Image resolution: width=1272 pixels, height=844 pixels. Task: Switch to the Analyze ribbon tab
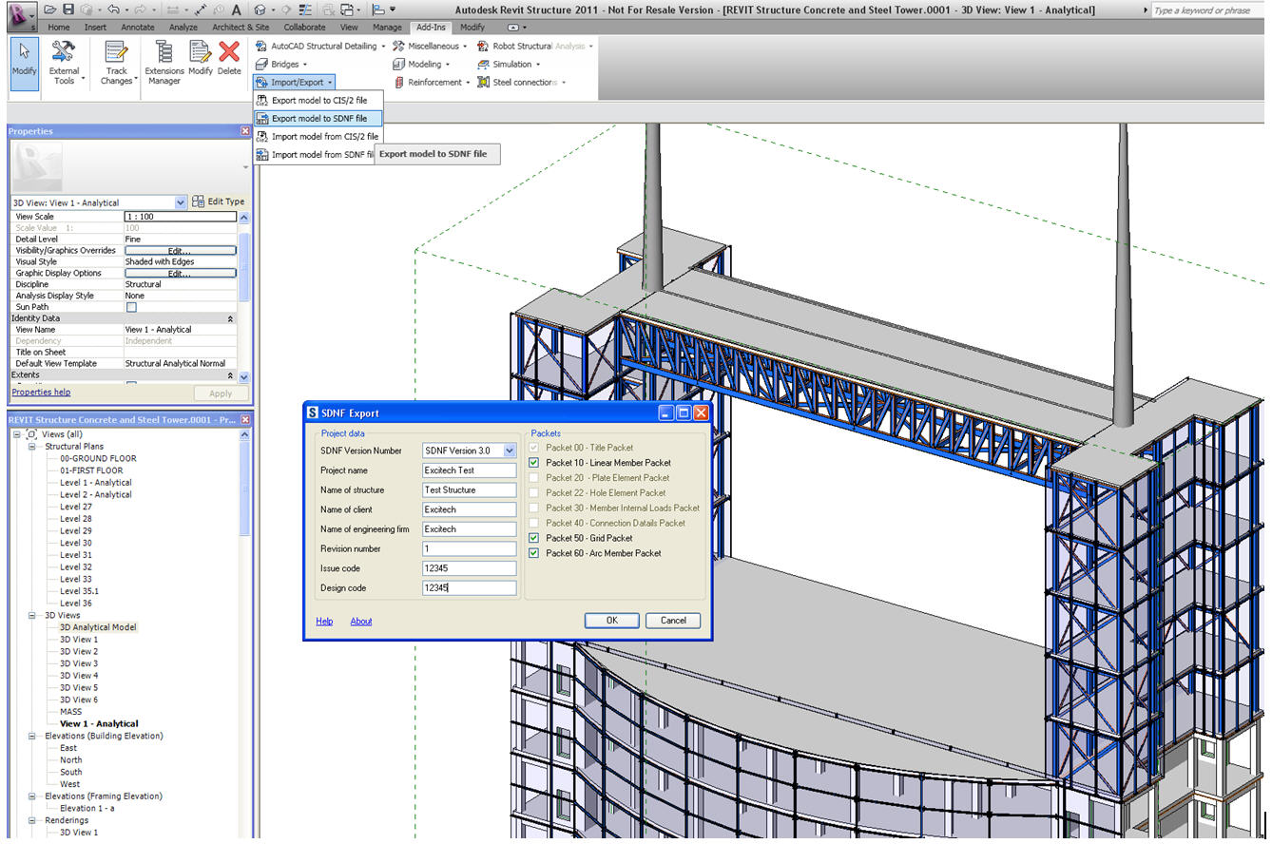coord(183,28)
